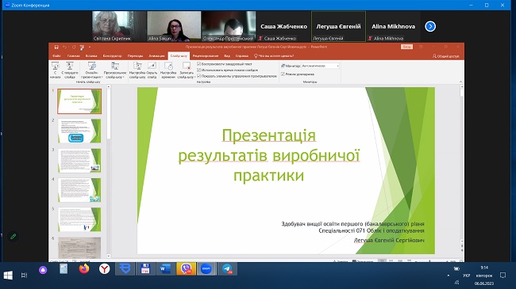
Task: Open Custom slideshow (Произвольное слайд-шоу) menu
Action: click(115, 70)
